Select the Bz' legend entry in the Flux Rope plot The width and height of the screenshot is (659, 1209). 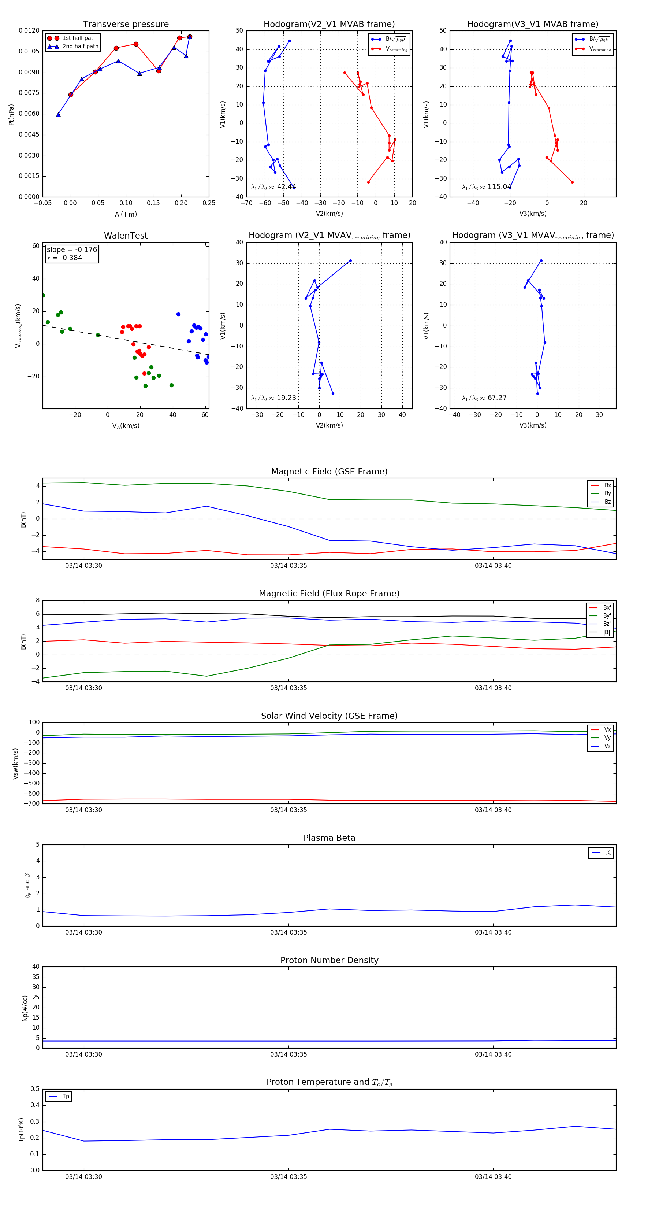600,624
